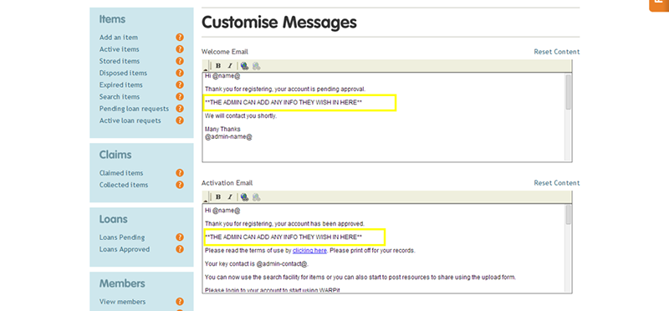Reset Content of Welcome Email

pyautogui.click(x=557, y=52)
